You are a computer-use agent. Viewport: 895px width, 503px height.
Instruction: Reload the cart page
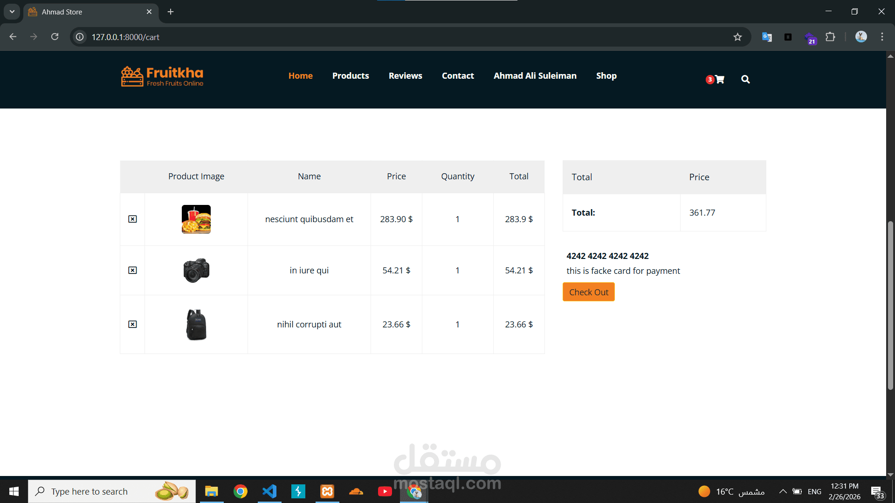(55, 37)
